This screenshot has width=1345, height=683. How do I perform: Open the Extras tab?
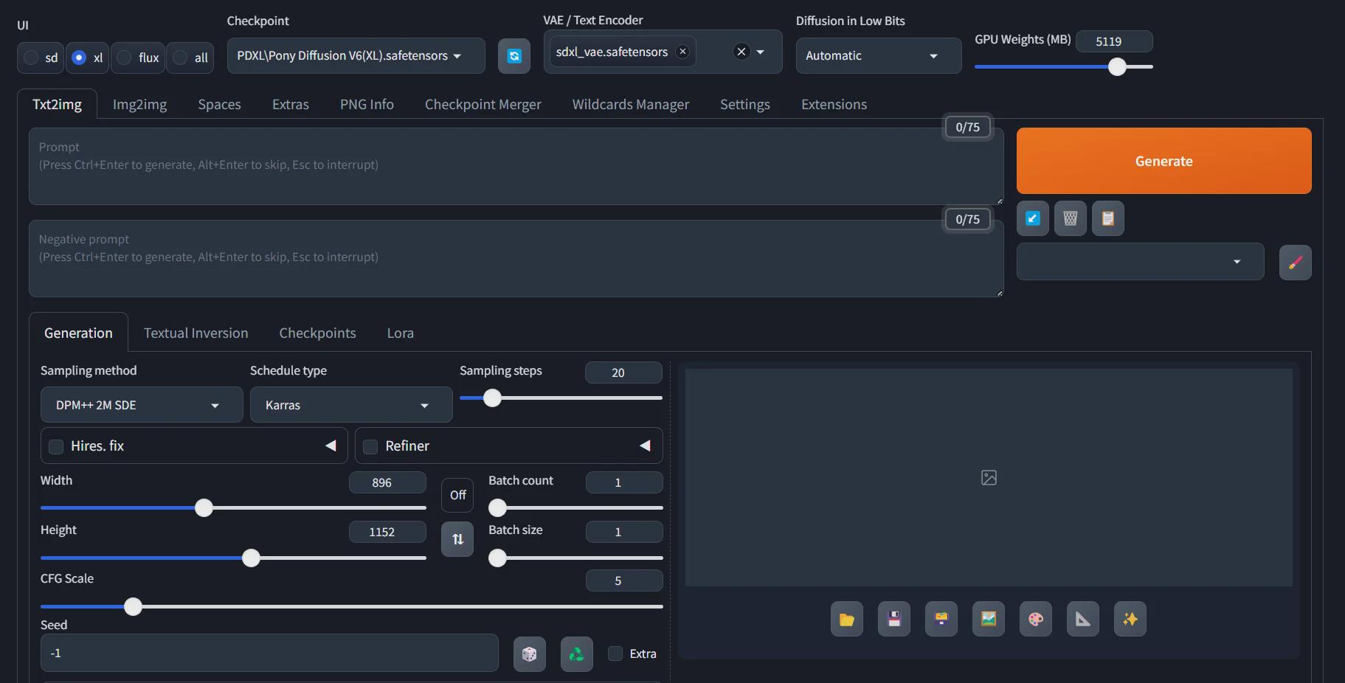(x=291, y=104)
